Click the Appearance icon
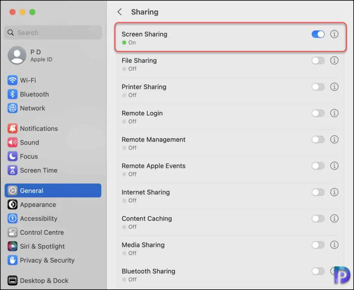Image resolution: width=354 pixels, height=290 pixels. [12, 205]
